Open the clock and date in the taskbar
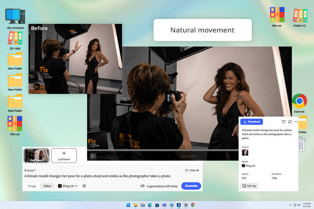Screen dimensions: 314x209 click(x=307, y=205)
